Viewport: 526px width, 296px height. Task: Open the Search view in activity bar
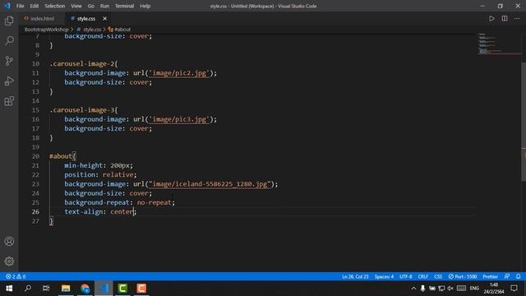(9, 40)
